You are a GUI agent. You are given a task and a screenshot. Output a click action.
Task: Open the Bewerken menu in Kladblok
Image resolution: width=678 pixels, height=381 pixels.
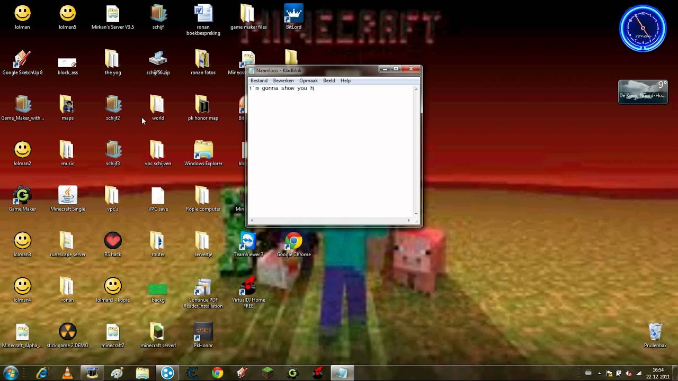pyautogui.click(x=283, y=80)
